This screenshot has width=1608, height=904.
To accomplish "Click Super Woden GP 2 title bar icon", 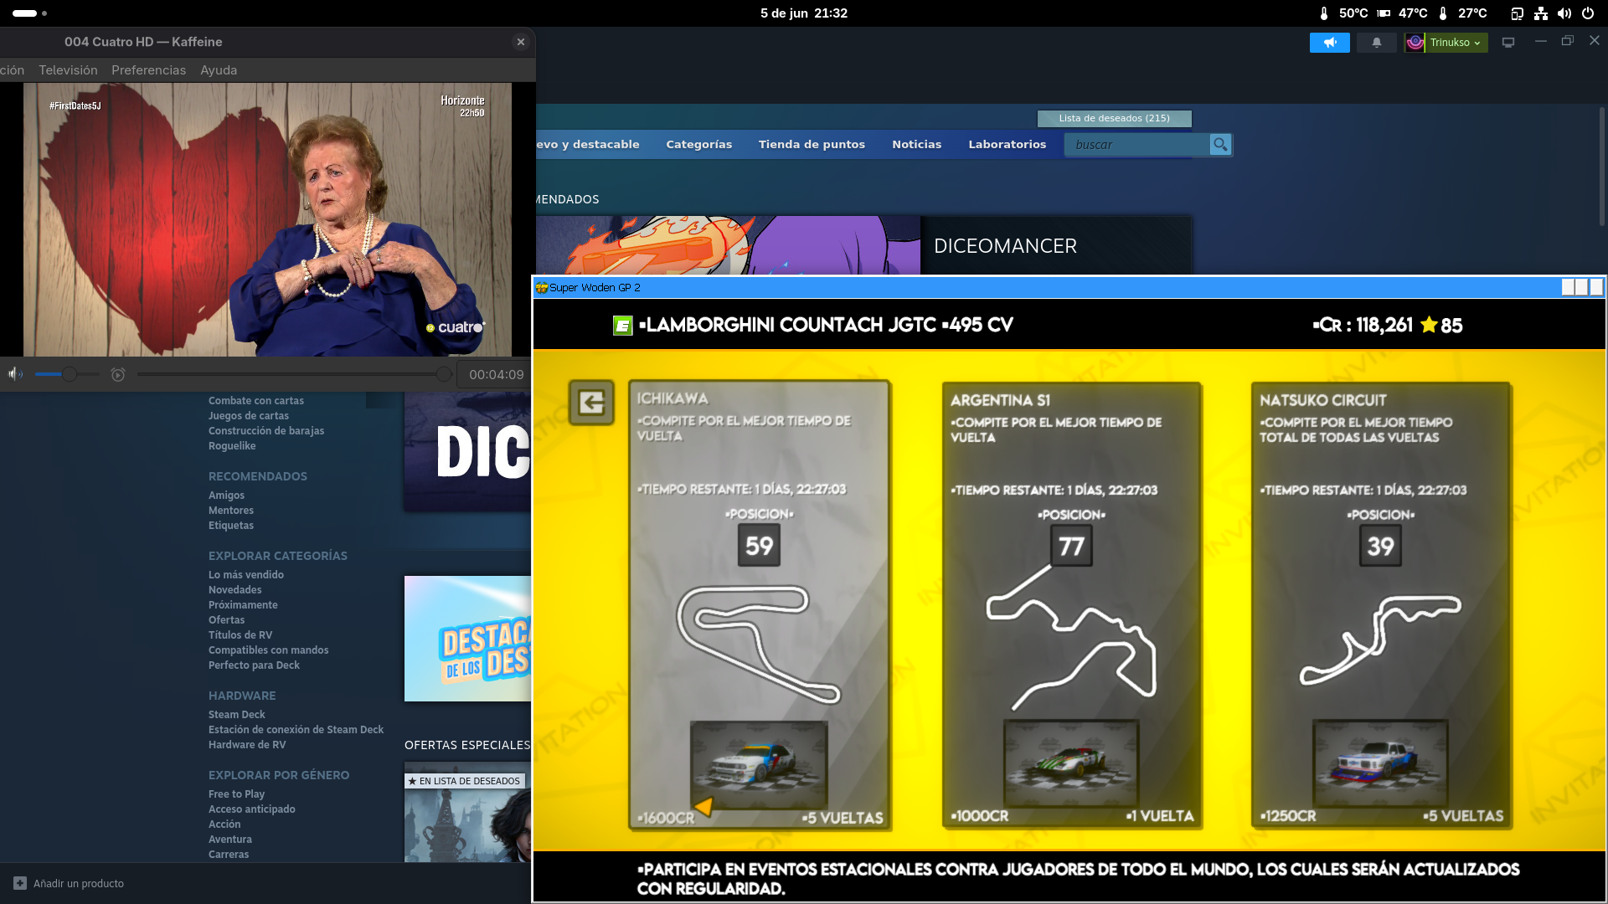I will [541, 288].
